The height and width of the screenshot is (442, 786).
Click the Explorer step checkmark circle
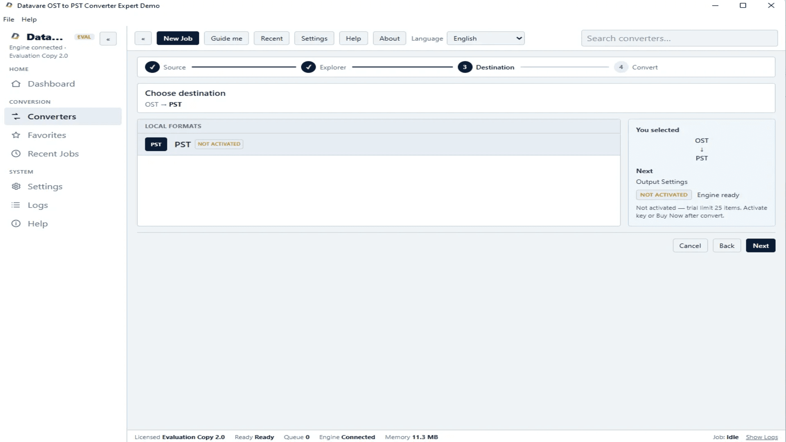(x=308, y=67)
